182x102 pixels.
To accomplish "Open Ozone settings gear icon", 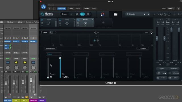I will 165,14.
